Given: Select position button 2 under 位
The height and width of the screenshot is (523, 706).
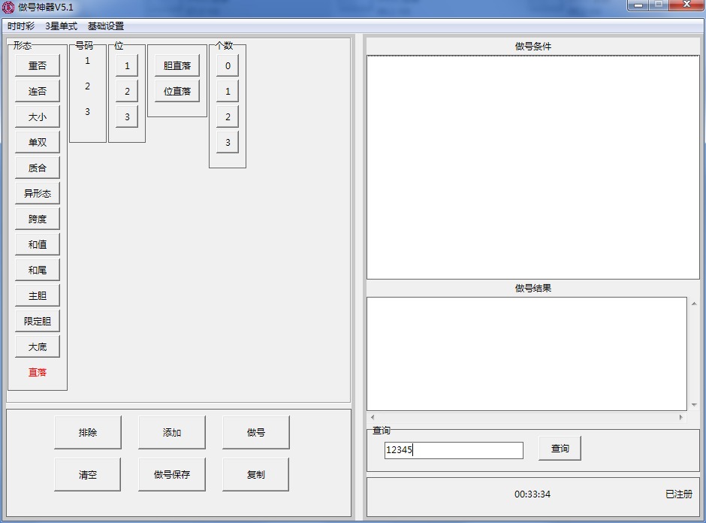Looking at the screenshot, I should point(127,92).
